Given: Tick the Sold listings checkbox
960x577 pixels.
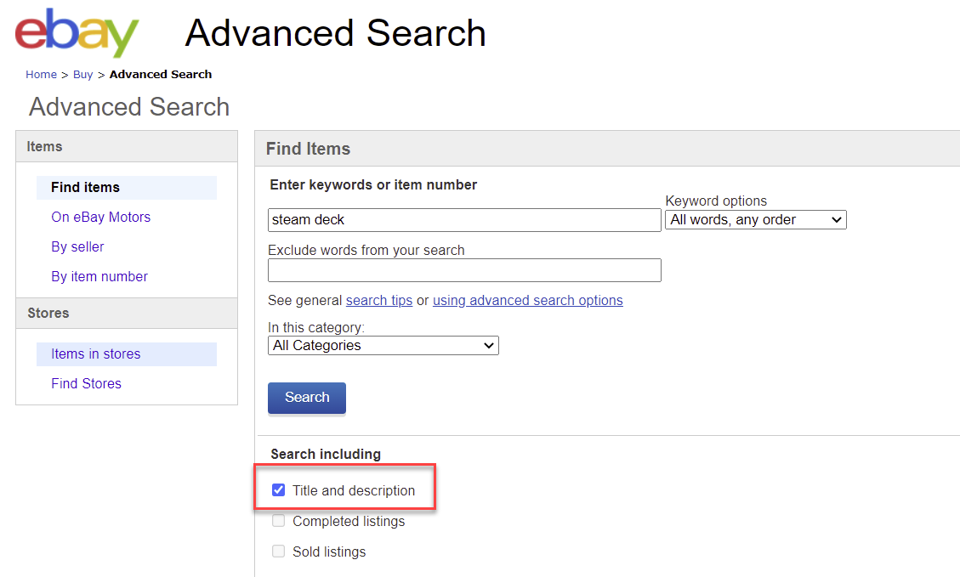Looking at the screenshot, I should [x=278, y=552].
